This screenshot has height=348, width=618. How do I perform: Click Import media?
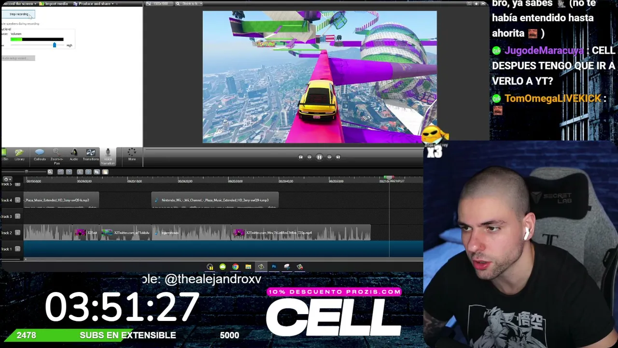coord(54,4)
